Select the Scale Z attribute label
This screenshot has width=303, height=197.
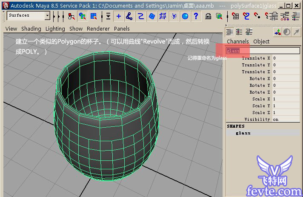click(261, 112)
